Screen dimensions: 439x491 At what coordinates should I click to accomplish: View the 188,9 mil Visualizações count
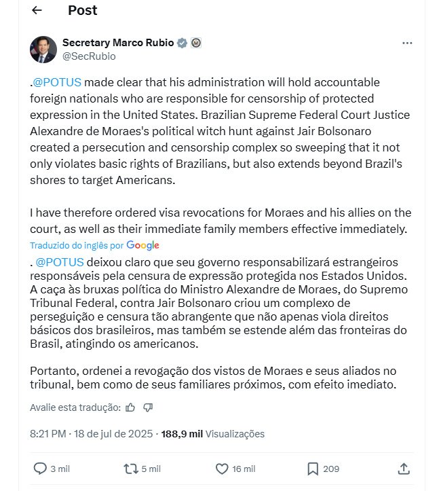tap(213, 434)
